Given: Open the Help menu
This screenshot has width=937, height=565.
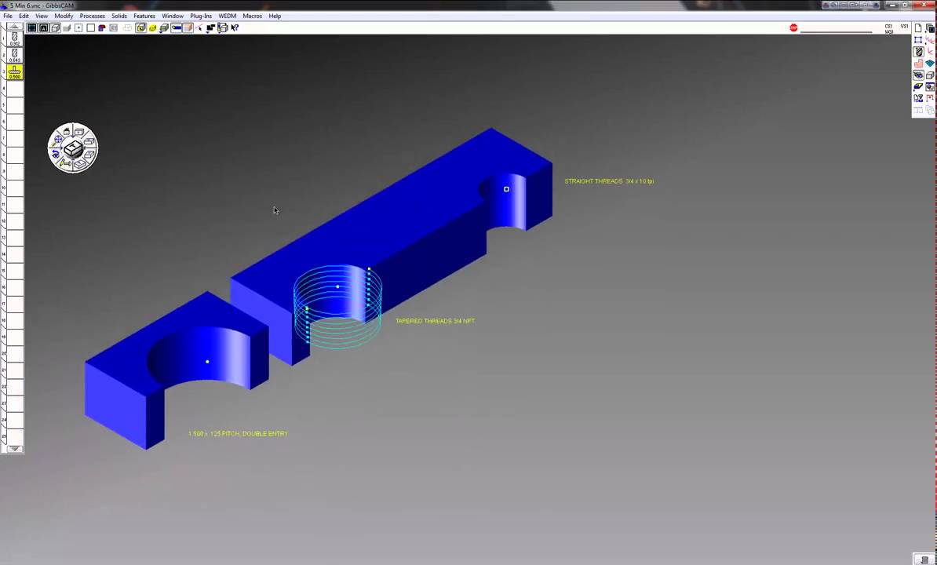Looking at the screenshot, I should [275, 16].
